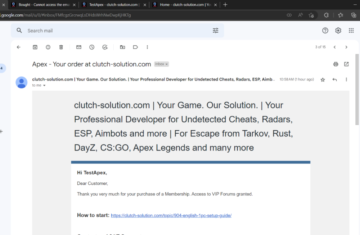Open the Labels menu
This screenshot has width=360, height=235.
[135, 47]
